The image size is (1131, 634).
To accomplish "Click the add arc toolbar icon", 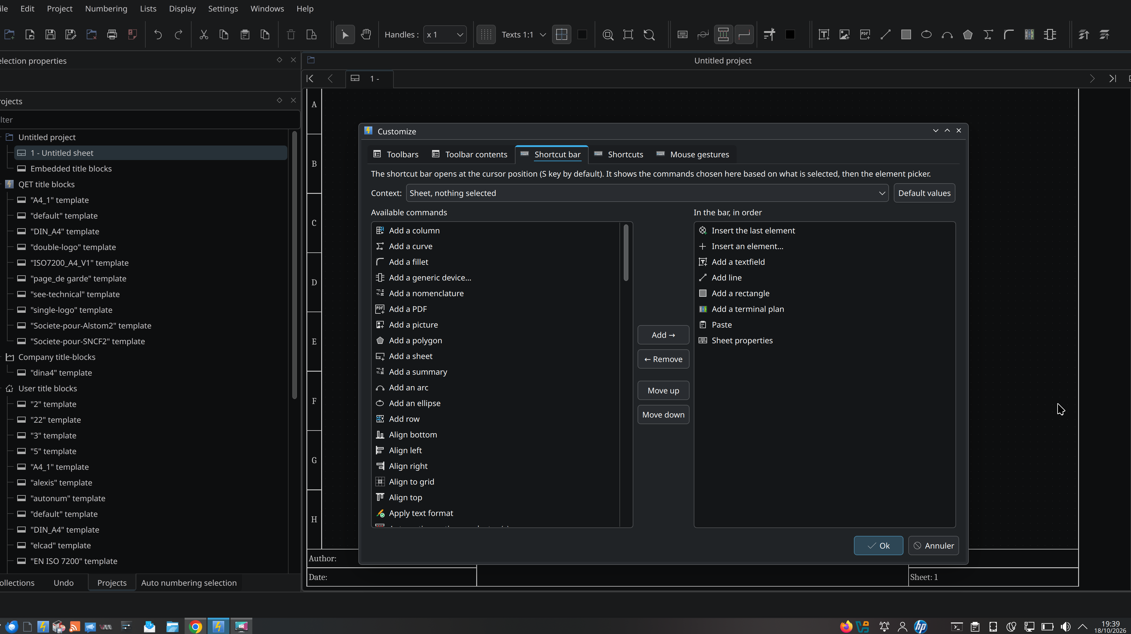I will (x=947, y=34).
